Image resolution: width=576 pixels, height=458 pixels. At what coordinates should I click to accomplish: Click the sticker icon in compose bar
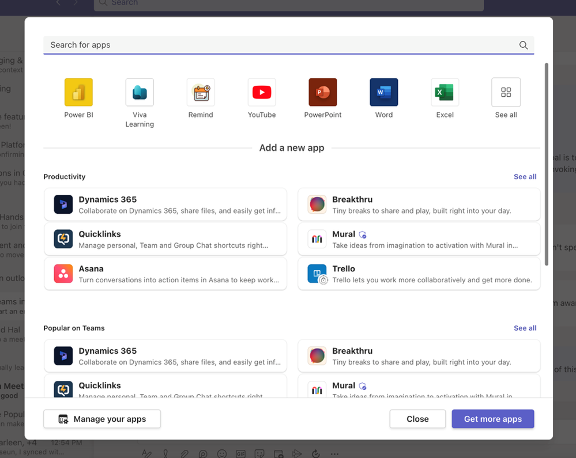[259, 454]
